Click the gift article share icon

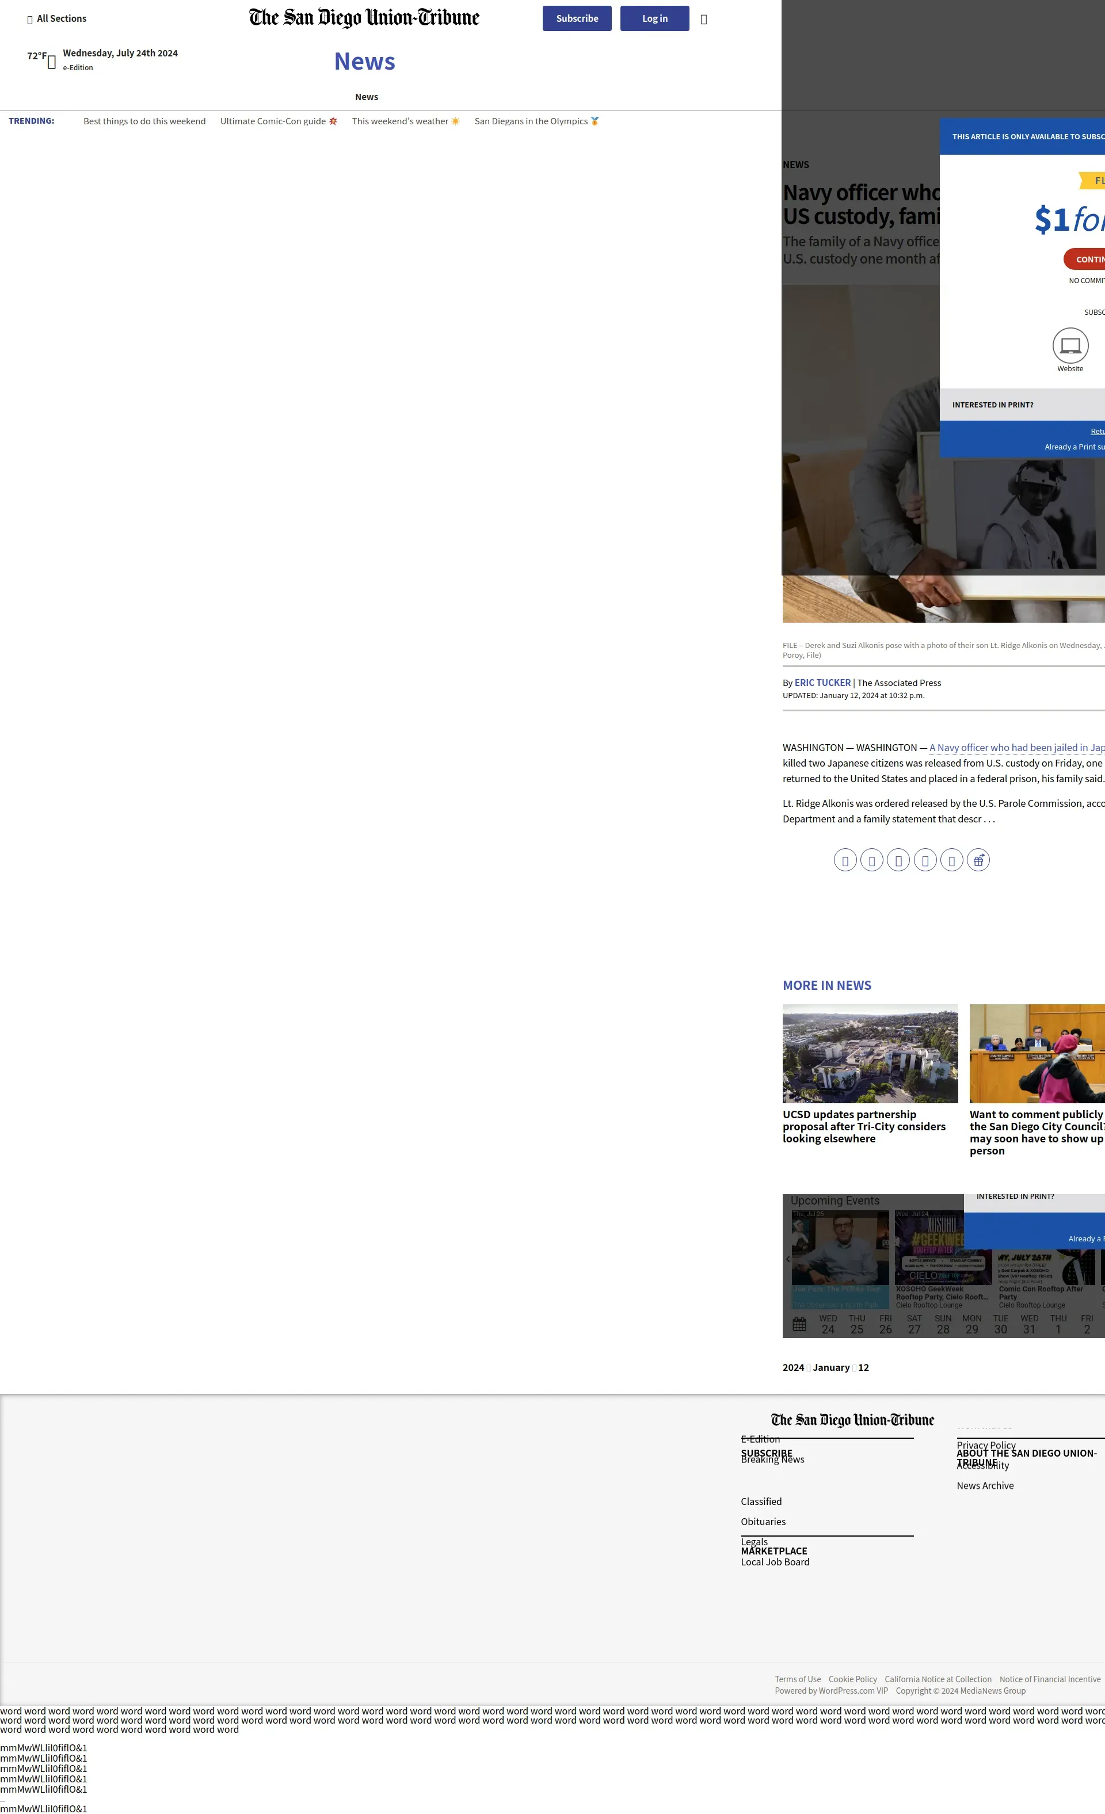pos(978,860)
